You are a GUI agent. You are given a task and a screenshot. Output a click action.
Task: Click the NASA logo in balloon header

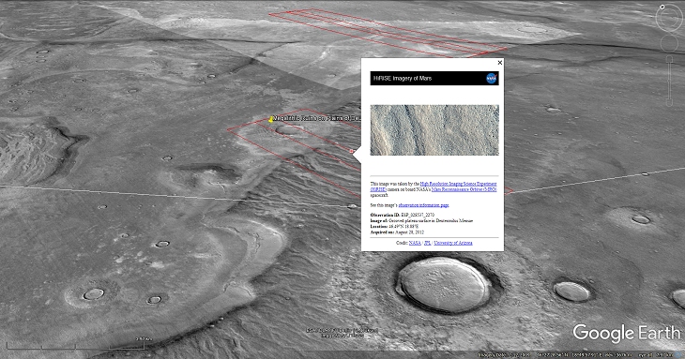[491, 78]
